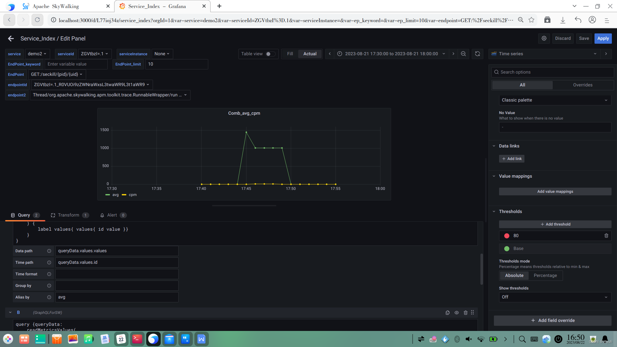
Task: Open calendar app in taskbar
Action: coord(121,339)
